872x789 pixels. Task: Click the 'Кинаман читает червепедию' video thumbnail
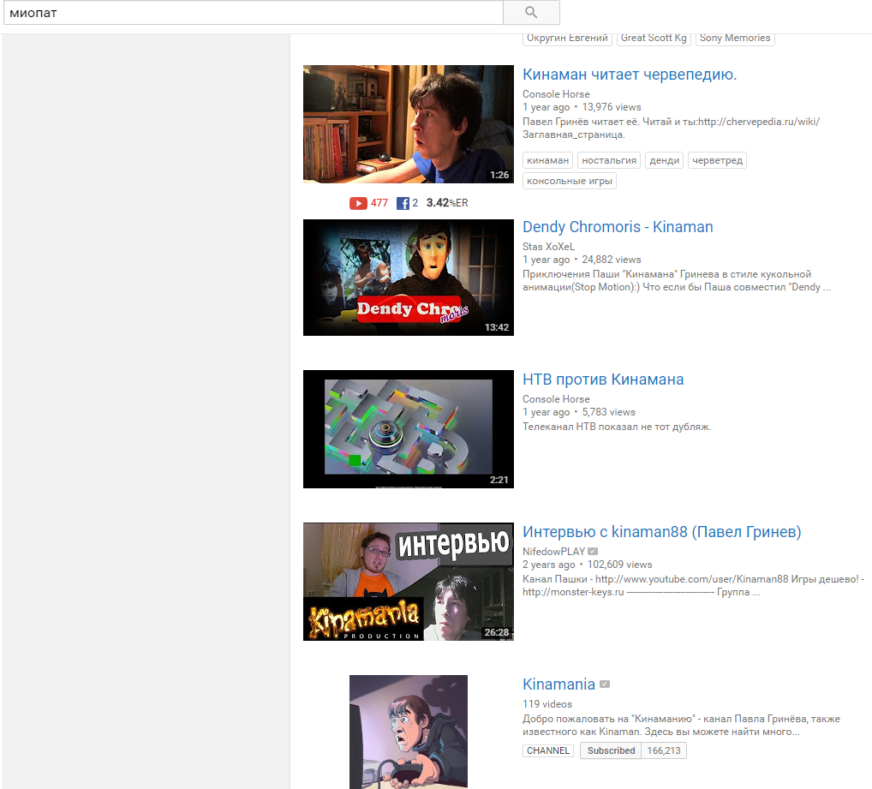pos(409,124)
